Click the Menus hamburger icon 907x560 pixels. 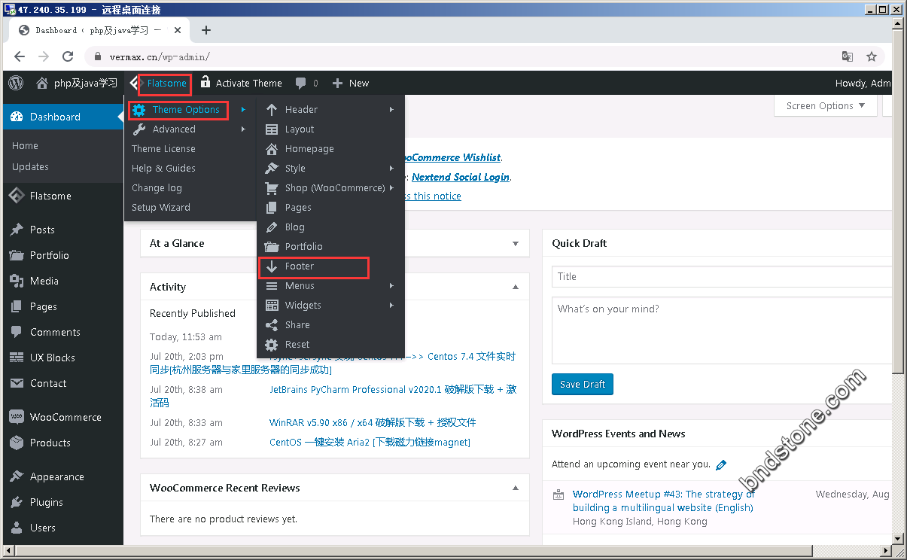[272, 286]
